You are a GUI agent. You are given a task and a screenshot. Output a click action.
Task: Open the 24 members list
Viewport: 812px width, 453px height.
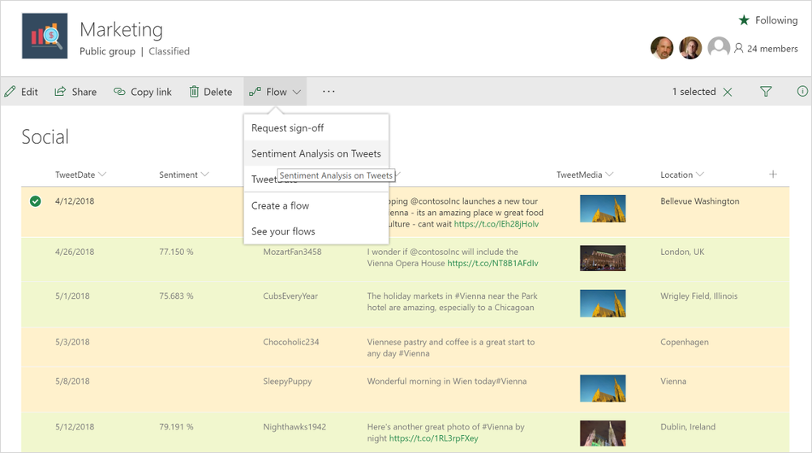[766, 49]
